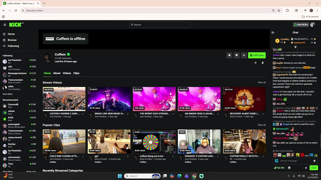Open THE WORST KICK STREAM video thumbnail

154,99
